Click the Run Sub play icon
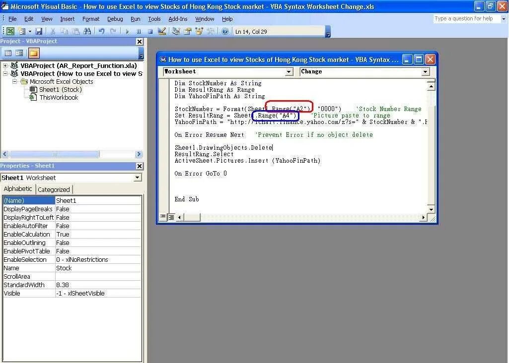 [127, 31]
